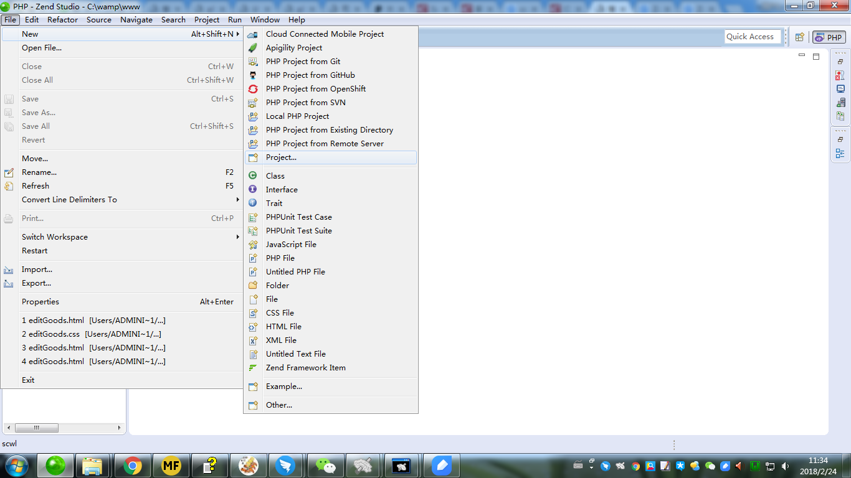Open the blue monitor view icon in right trim
Viewport: 851px width, 478px height.
(840, 89)
